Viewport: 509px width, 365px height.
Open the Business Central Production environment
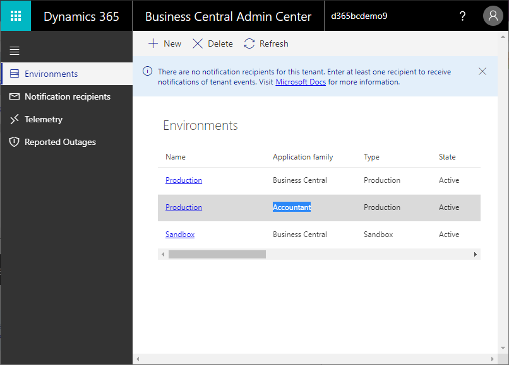[184, 180]
